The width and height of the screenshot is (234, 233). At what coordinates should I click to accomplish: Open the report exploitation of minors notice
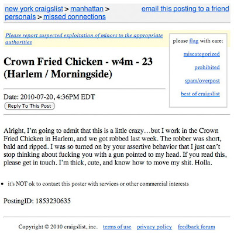point(84,39)
